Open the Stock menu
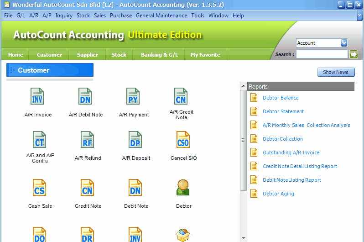This screenshot has height=242, width=364. pyautogui.click(x=83, y=16)
